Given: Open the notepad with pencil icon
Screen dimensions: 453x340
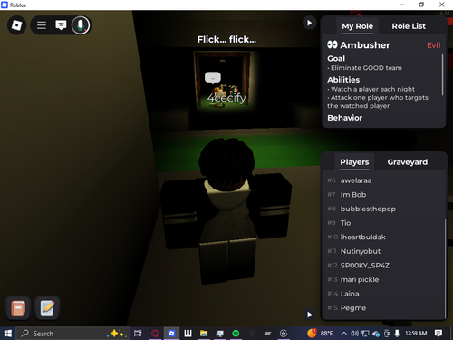Looking at the screenshot, I should (47, 308).
